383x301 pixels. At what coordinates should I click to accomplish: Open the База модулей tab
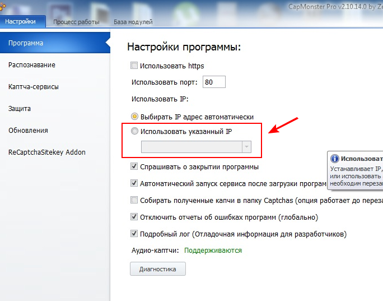[x=133, y=22]
